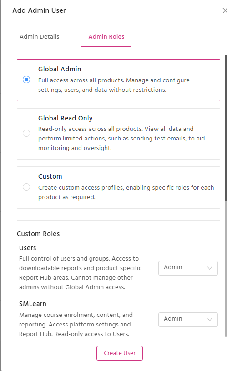Click the SMLearn role heading
The height and width of the screenshot is (371, 237).
click(x=33, y=304)
